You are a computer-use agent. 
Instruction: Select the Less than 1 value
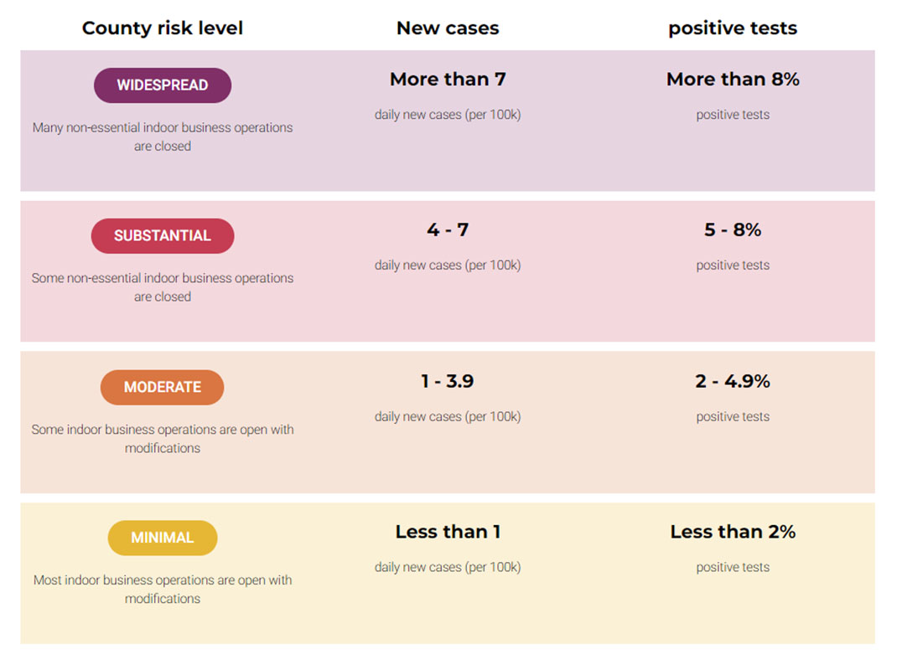[448, 532]
